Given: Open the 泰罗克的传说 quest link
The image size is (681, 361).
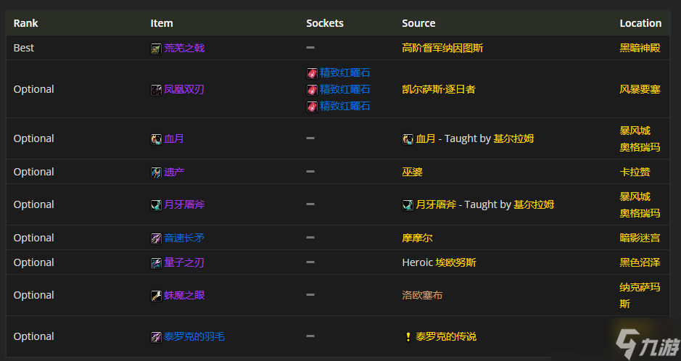Looking at the screenshot, I should (446, 336).
